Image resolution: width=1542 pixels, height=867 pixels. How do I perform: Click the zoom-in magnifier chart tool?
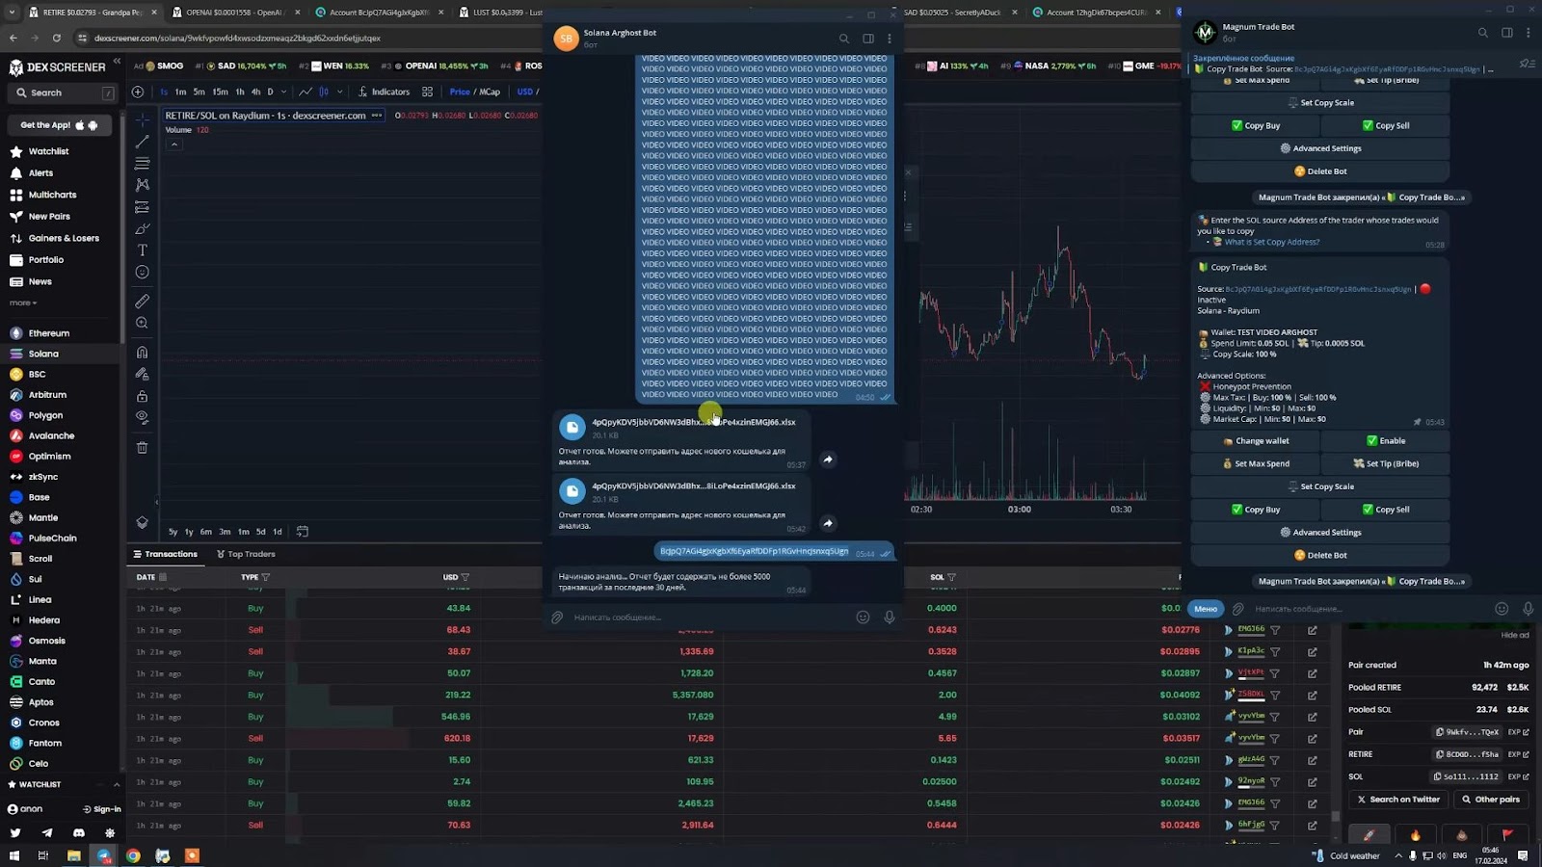pyautogui.click(x=142, y=324)
